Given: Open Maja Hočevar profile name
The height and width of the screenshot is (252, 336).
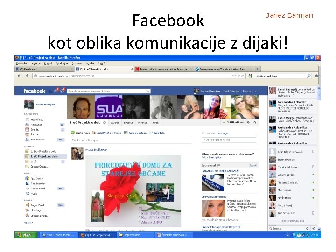Looking at the screenshot, I should 96,150.
